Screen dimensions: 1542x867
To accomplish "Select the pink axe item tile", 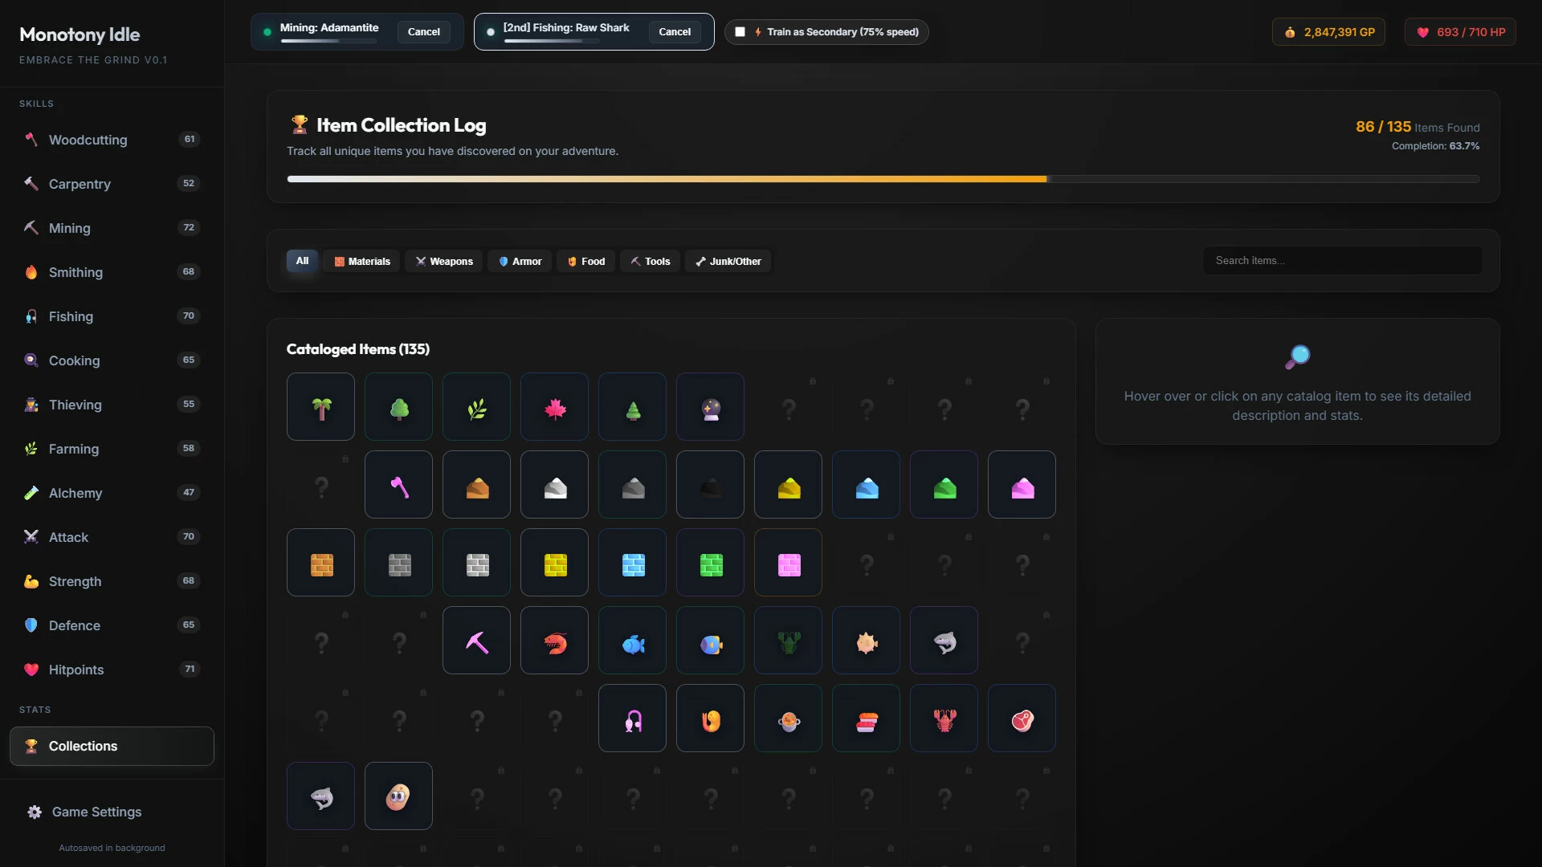I will (398, 484).
